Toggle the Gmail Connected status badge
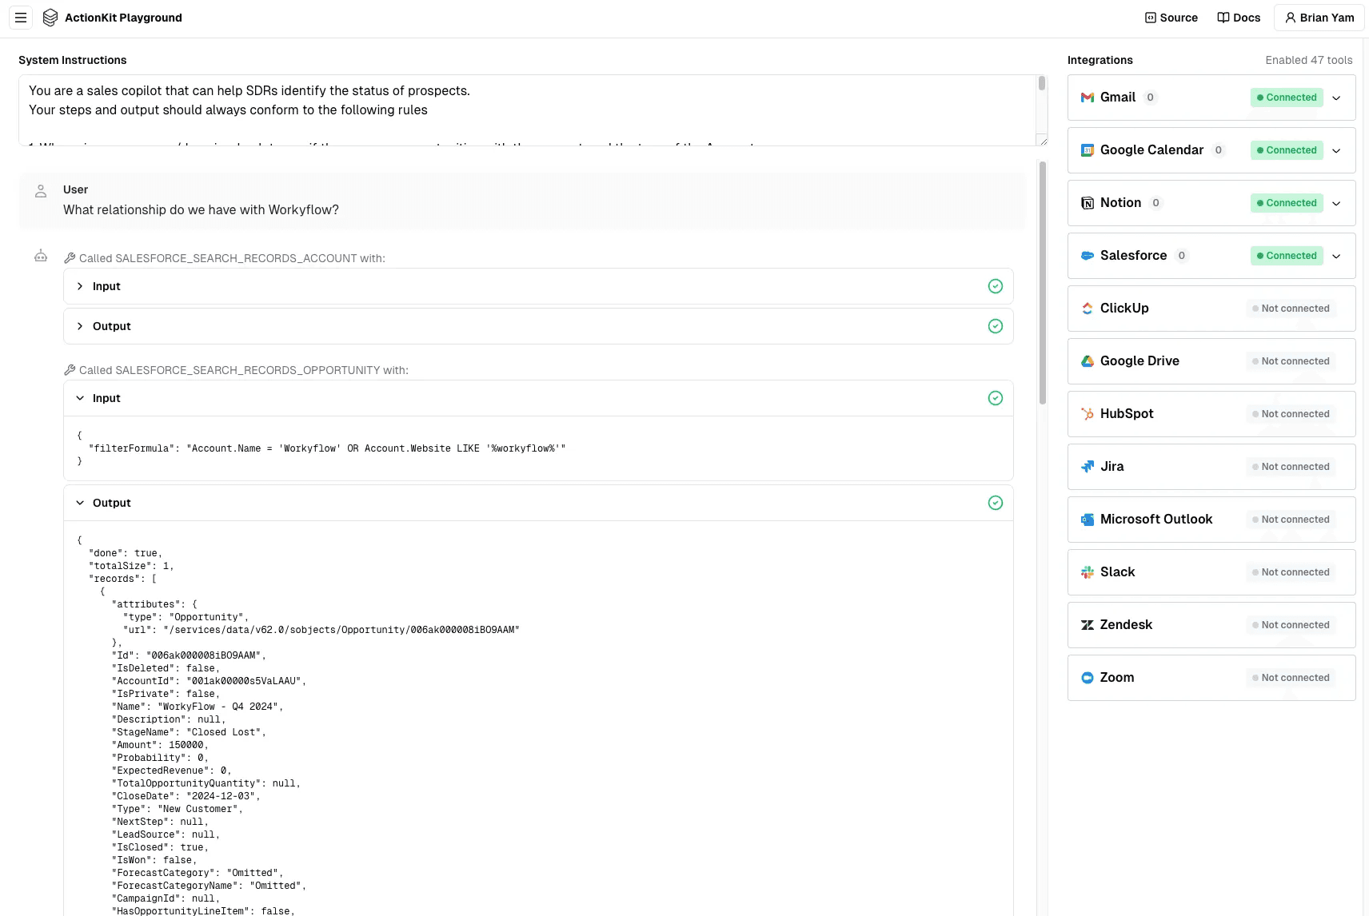The height and width of the screenshot is (916, 1369). (x=1286, y=98)
